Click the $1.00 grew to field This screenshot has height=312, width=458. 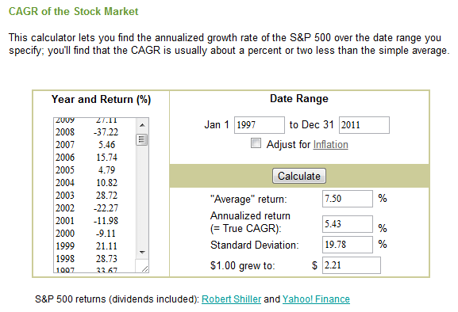[x=352, y=265]
